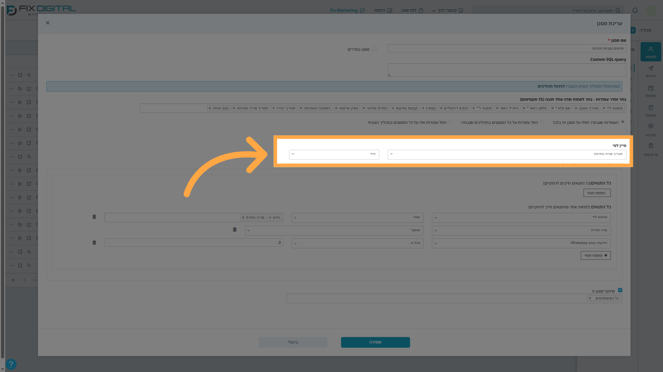This screenshot has width=663, height=372.
Task: Open the לקוחות (customers) sidebar section
Action: [x=651, y=52]
